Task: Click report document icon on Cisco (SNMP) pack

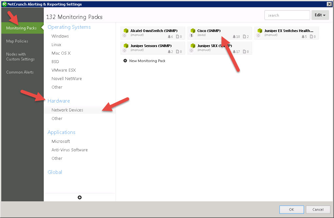Action: pyautogui.click(x=244, y=37)
